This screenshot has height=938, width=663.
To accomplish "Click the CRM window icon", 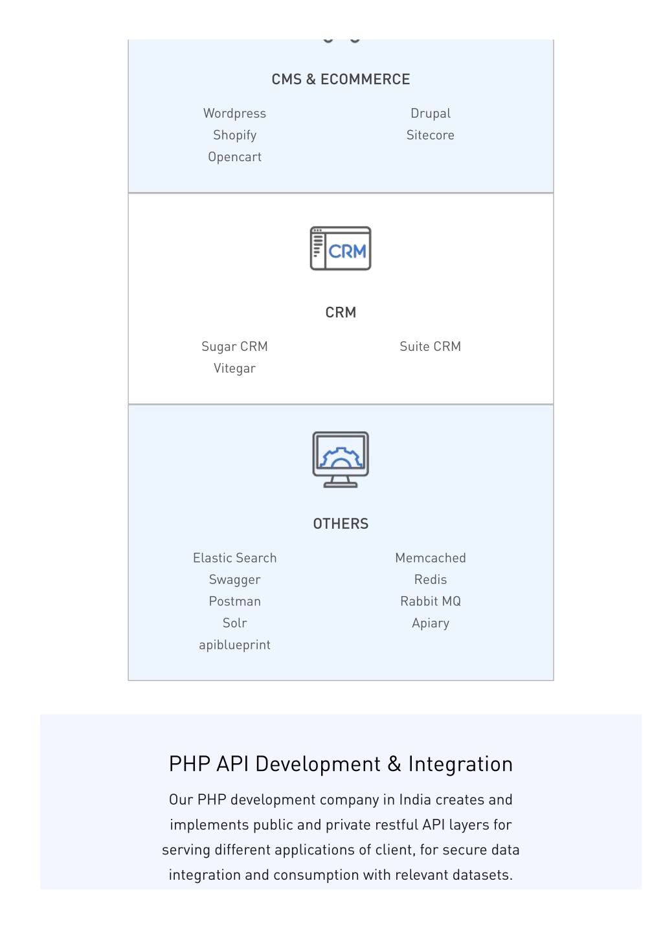I will click(341, 249).
